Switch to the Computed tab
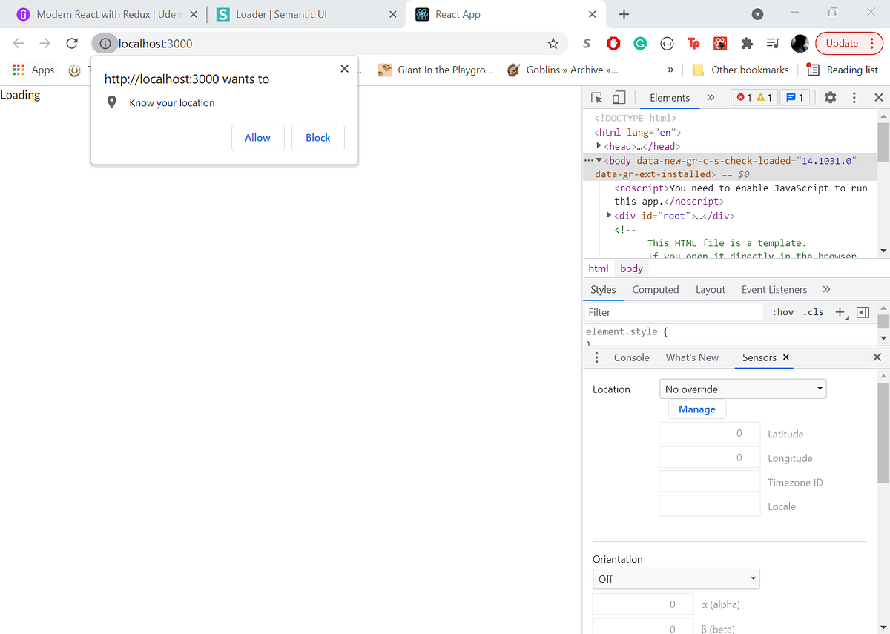The height and width of the screenshot is (634, 890). tap(656, 289)
